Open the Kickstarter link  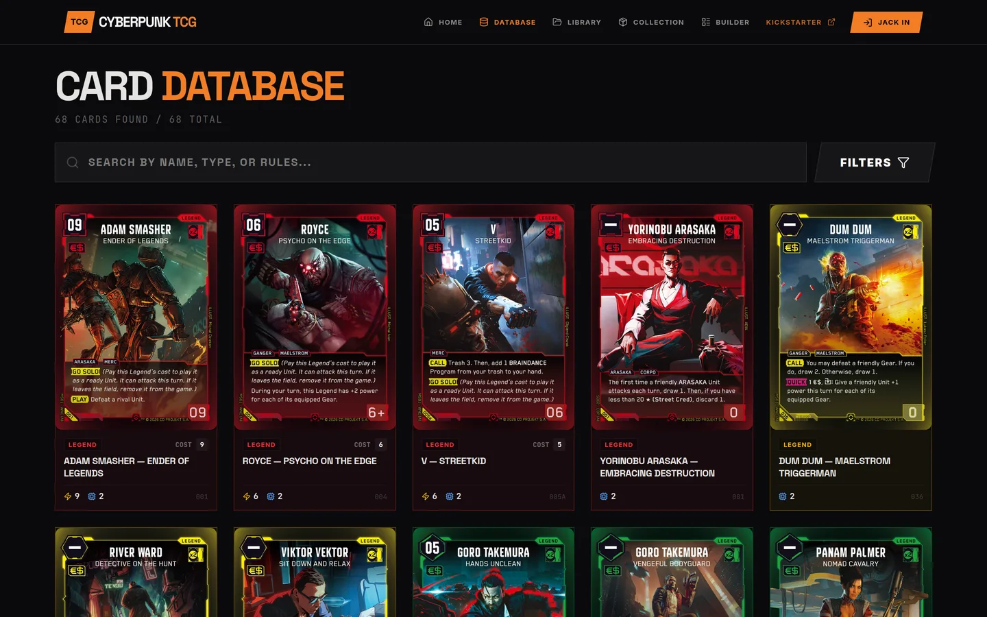[801, 22]
